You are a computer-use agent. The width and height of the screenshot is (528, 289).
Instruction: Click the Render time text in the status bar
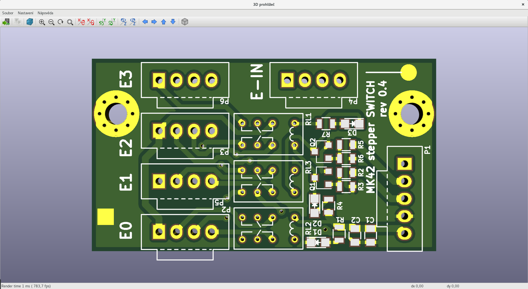point(26,286)
